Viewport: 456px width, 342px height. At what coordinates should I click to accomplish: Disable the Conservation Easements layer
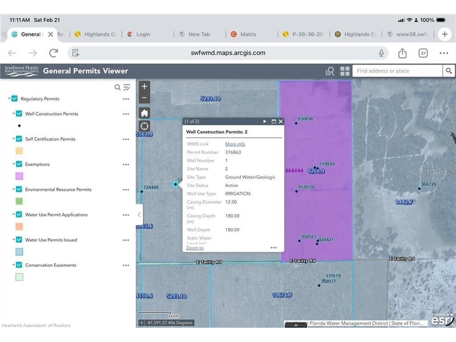coord(19,265)
